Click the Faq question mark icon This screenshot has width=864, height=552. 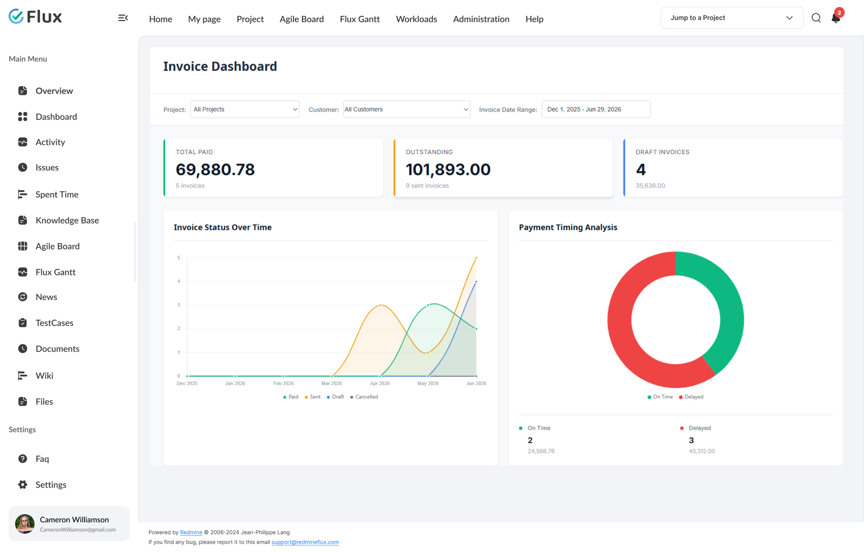pyautogui.click(x=23, y=459)
